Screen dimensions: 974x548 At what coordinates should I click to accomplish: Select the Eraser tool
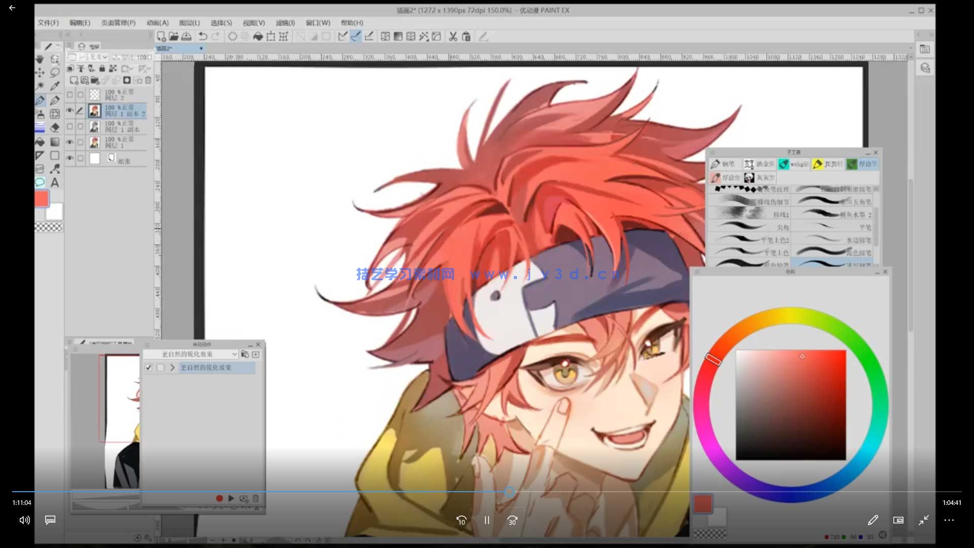tap(55, 127)
